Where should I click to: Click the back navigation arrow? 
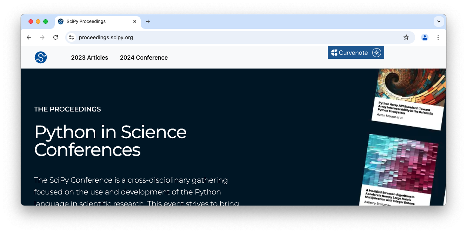pos(29,37)
